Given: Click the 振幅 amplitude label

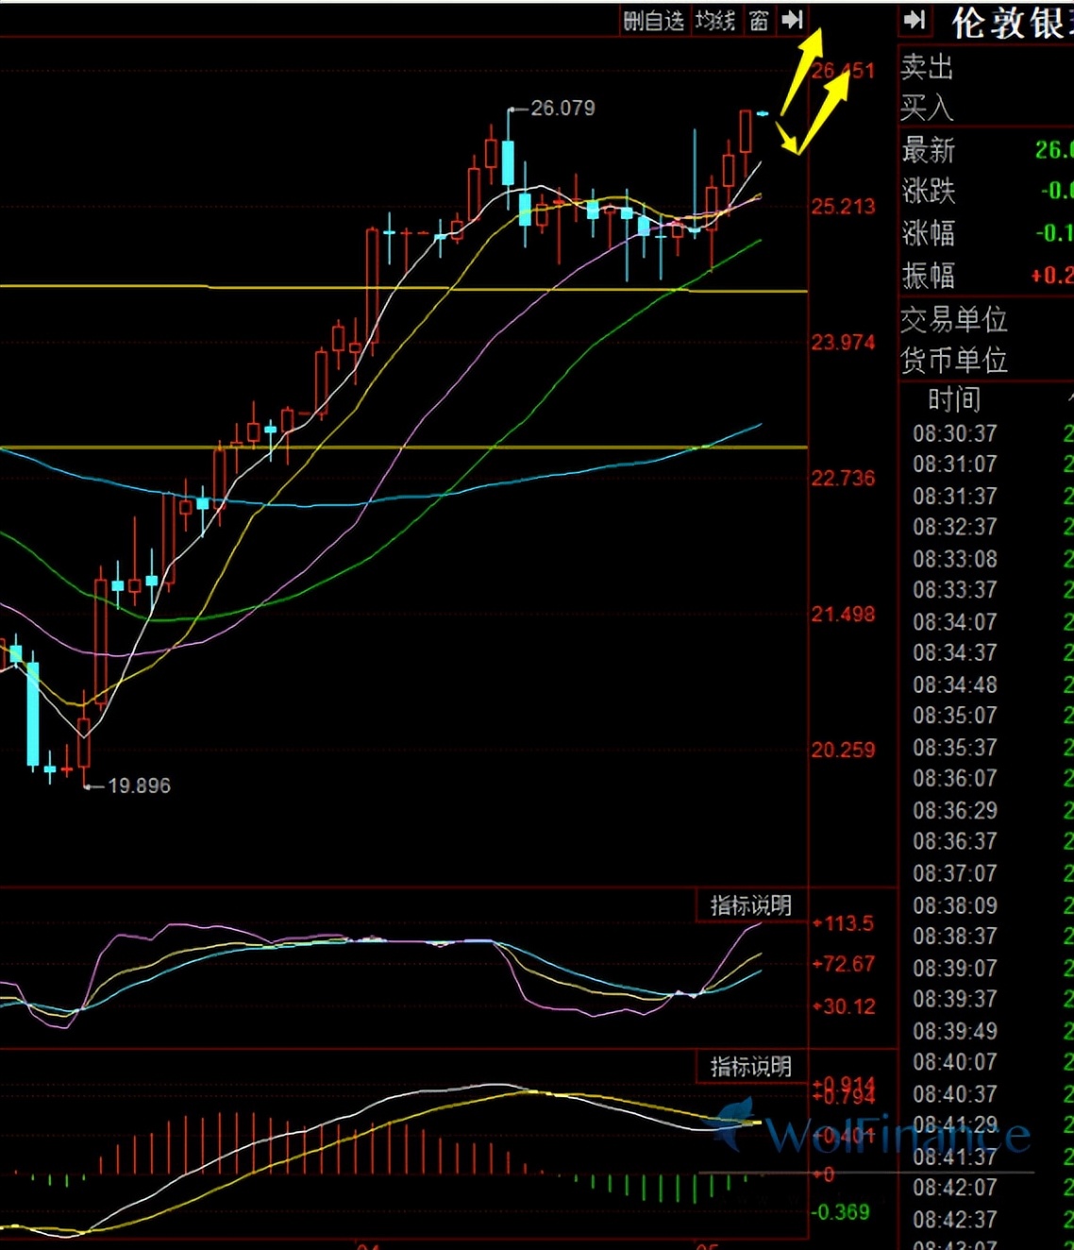Looking at the screenshot, I should pos(929,275).
